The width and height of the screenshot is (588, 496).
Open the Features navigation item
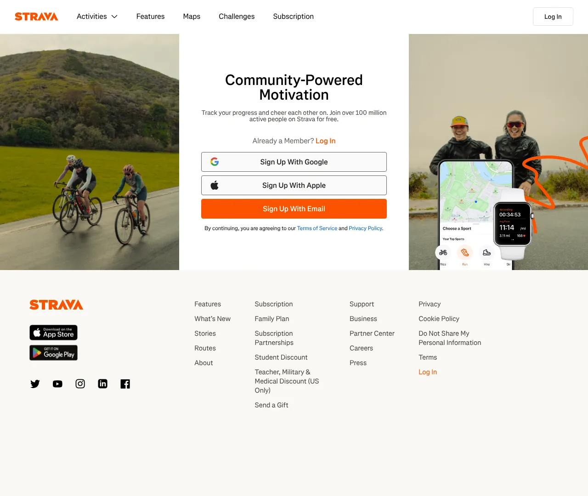coord(150,17)
